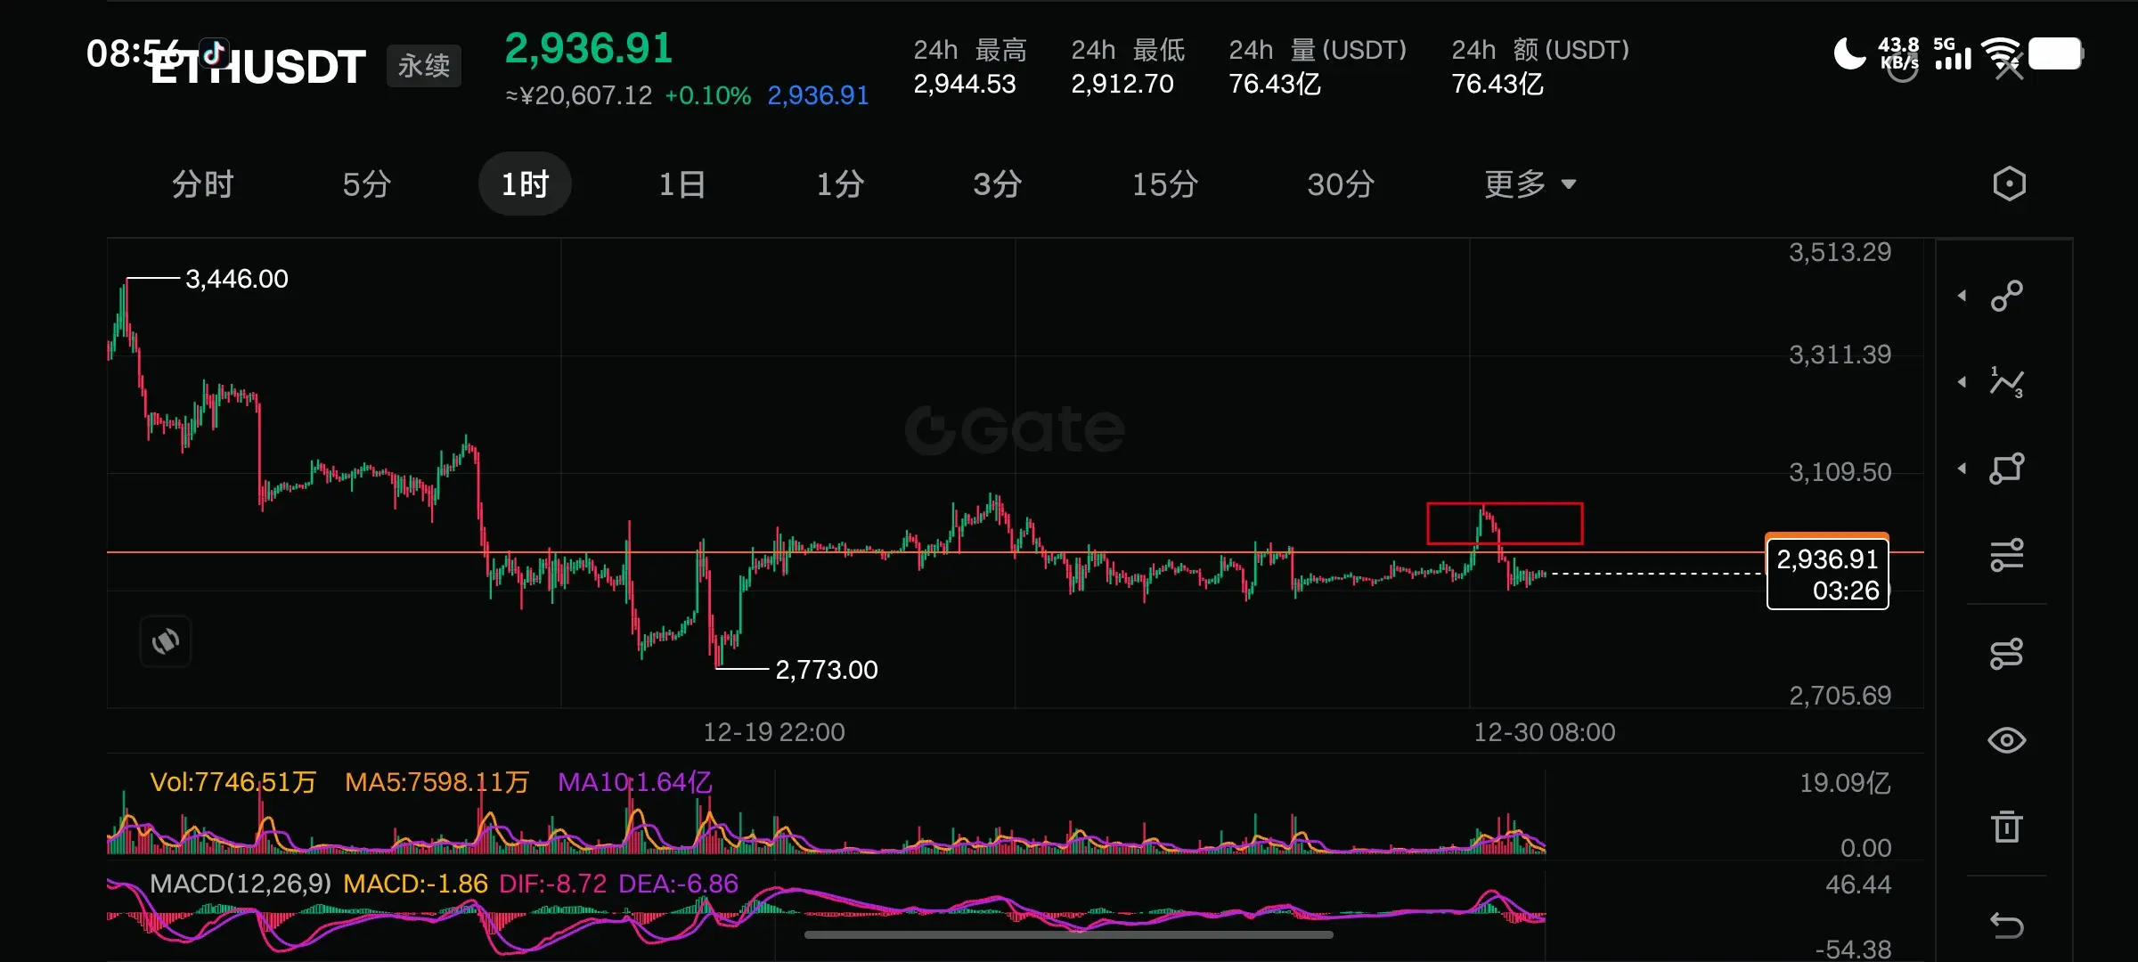Click the horizontal scrollbar under the MACD panel

1068,934
